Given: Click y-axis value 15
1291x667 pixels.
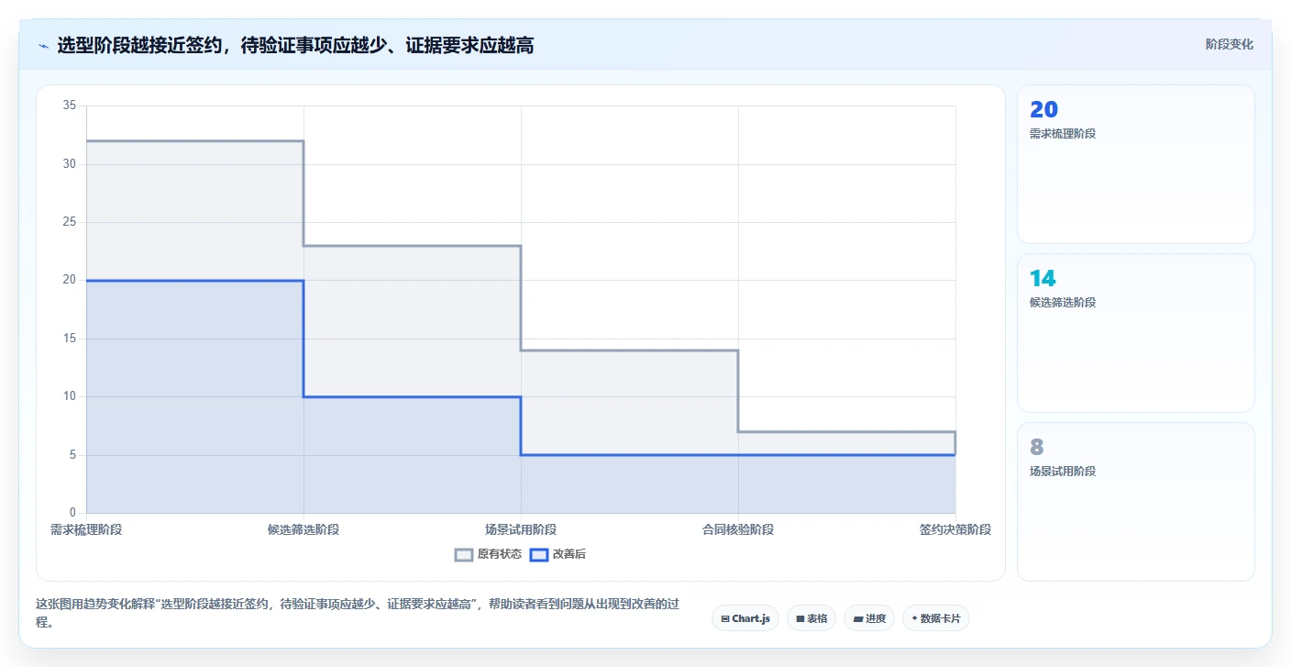Looking at the screenshot, I should tap(70, 339).
